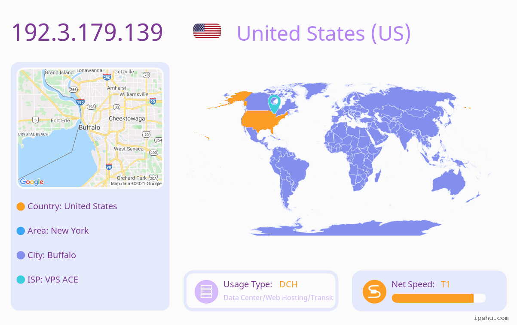
Task: Click the orange Net Speed progress bar
Action: pos(439,298)
